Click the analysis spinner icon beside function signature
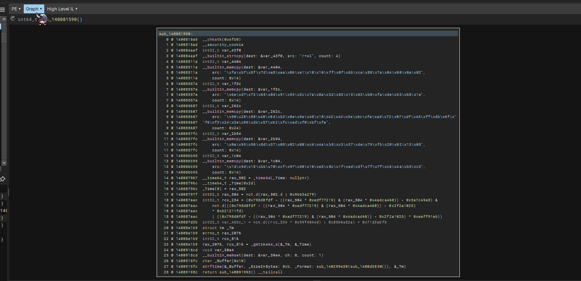The width and height of the screenshot is (581, 281). point(12,19)
